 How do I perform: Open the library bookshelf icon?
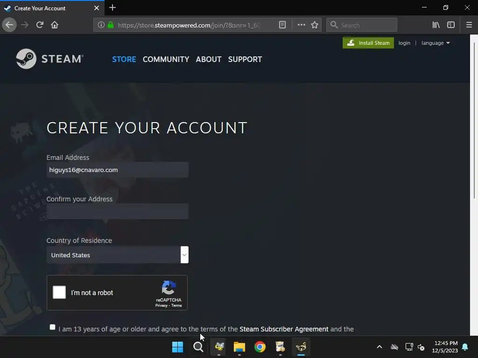436,25
